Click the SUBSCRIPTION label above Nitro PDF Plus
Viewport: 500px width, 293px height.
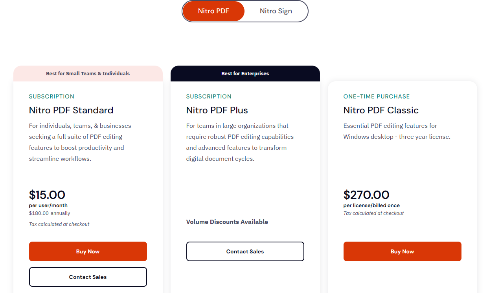(x=209, y=96)
